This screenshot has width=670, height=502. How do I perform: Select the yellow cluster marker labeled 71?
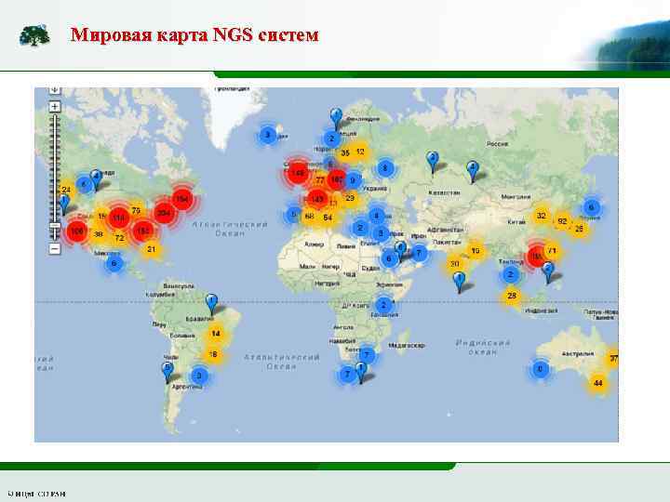(553, 251)
